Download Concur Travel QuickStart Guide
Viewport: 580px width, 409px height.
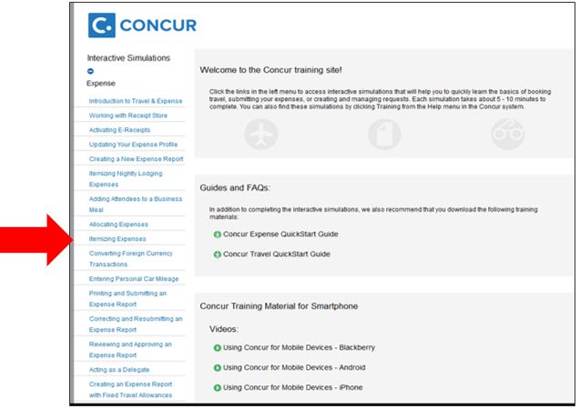point(276,254)
